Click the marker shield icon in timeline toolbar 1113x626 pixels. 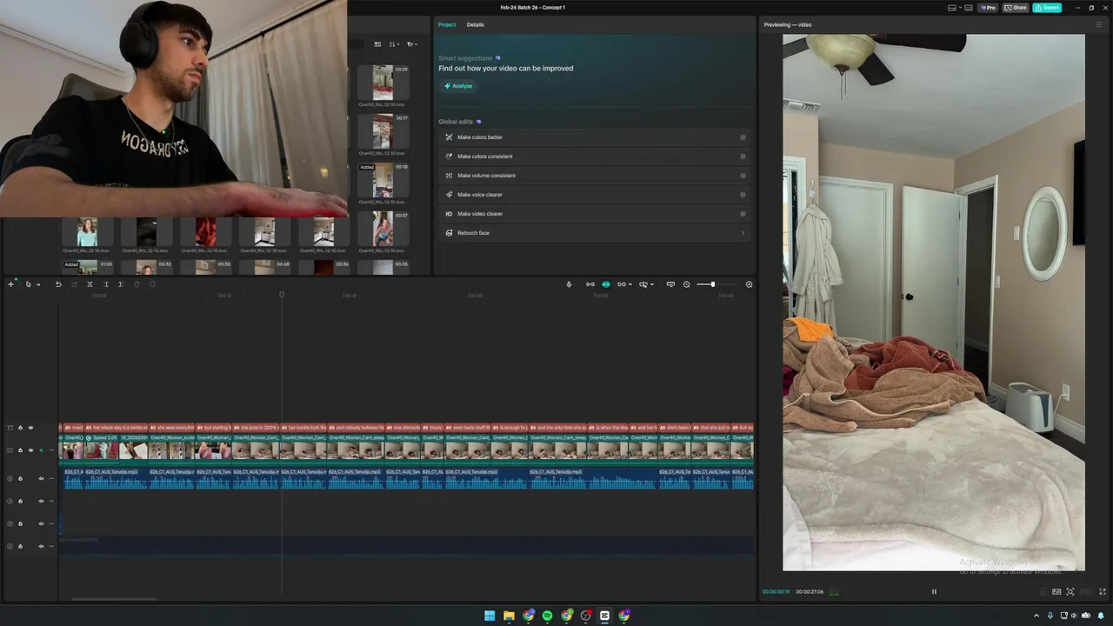point(152,284)
